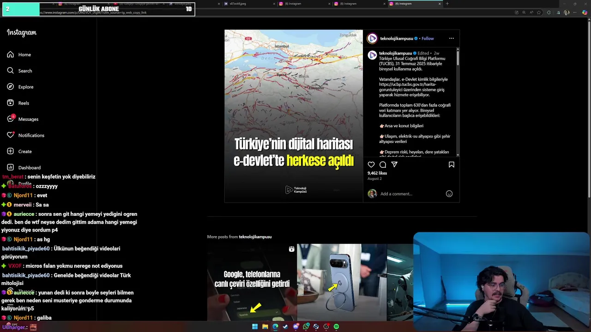
Task: Follow teknolojikampusu
Action: pos(428,38)
